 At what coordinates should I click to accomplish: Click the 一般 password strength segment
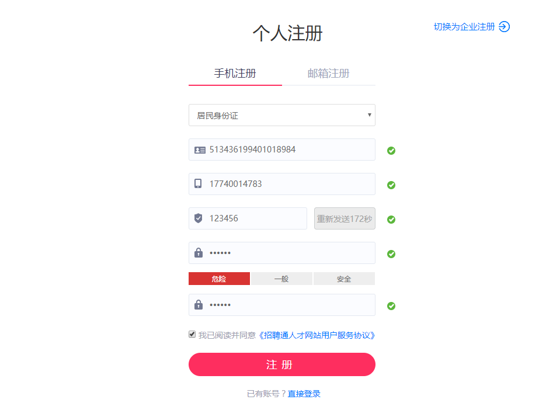[281, 279]
